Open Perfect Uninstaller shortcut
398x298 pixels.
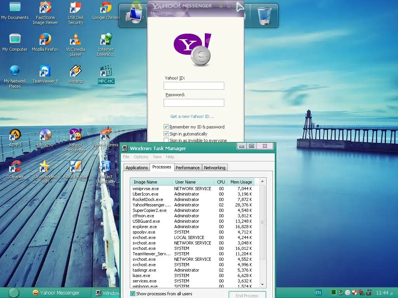point(106,172)
